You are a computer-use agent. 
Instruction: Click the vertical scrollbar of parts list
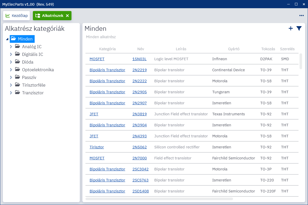click(x=301, y=61)
